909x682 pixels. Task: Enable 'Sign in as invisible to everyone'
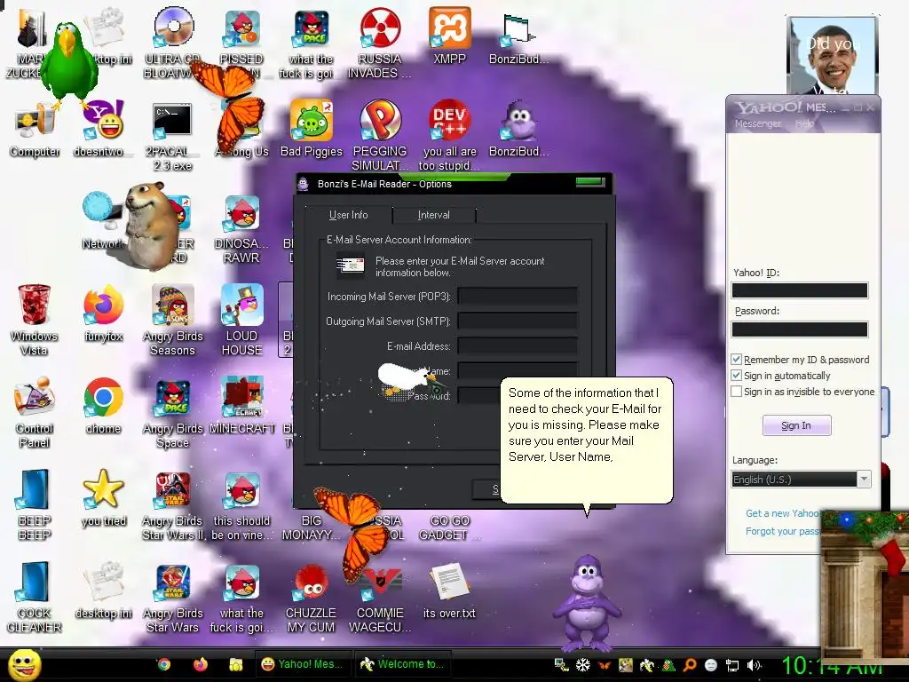pyautogui.click(x=736, y=392)
